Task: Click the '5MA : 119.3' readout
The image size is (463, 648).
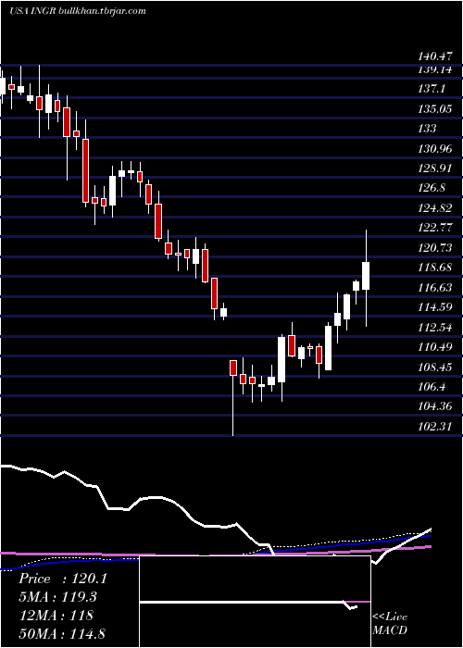Action: 57,597
